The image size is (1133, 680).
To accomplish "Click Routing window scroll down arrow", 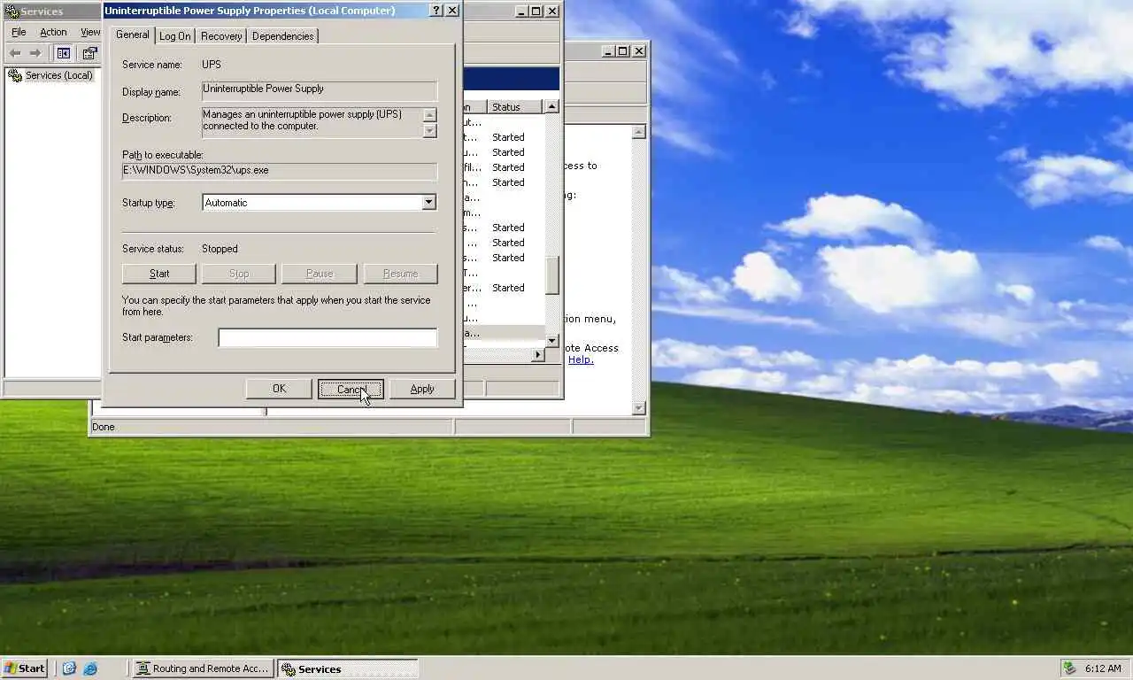I will (x=639, y=408).
